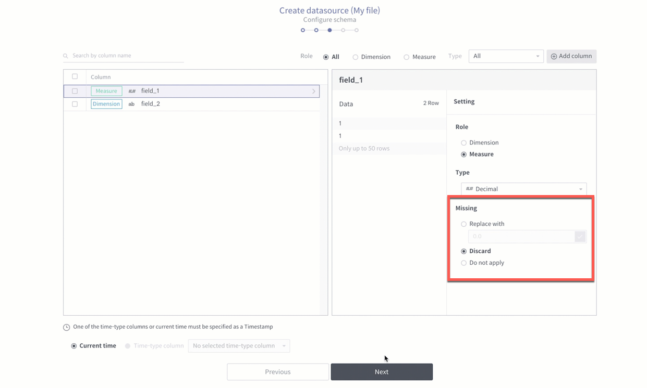Open the Type filter dropdown showing All
The height and width of the screenshot is (388, 647).
pos(506,56)
